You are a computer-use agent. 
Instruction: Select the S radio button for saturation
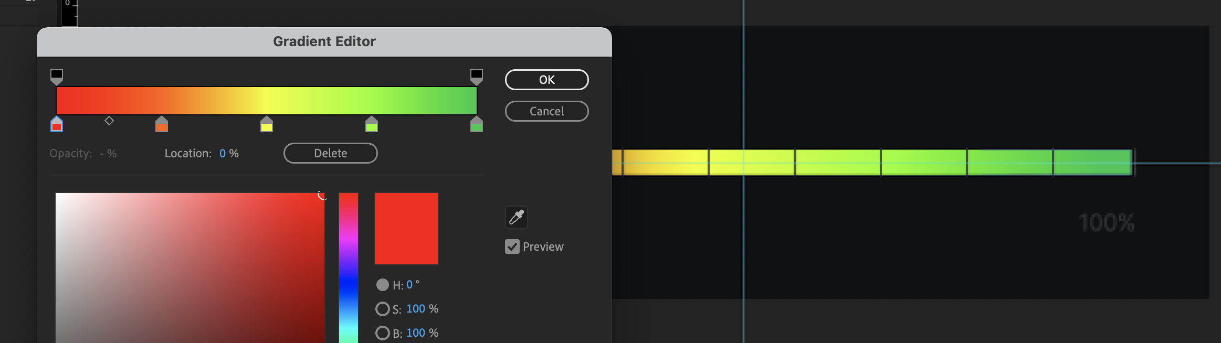point(383,308)
